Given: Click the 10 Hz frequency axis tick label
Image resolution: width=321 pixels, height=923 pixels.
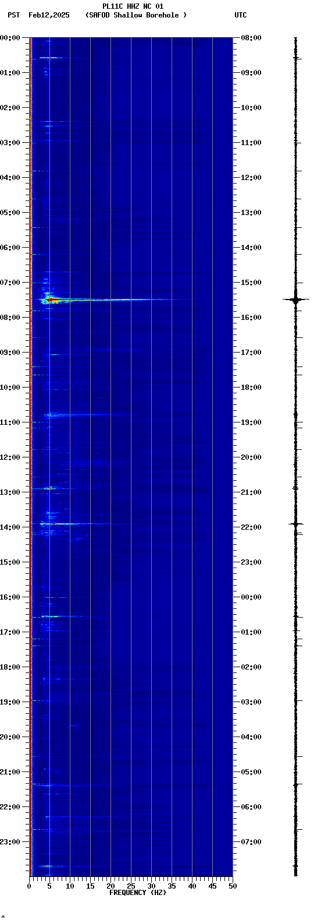Looking at the screenshot, I should coord(70,886).
